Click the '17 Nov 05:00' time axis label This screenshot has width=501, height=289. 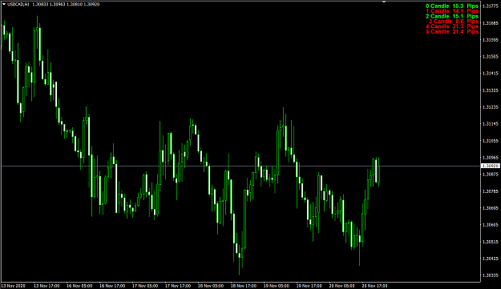click(145, 286)
